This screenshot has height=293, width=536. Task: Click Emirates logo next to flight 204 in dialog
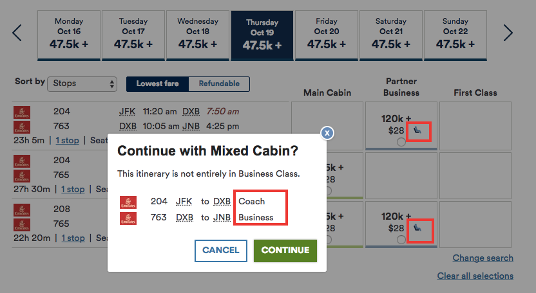[128, 202]
